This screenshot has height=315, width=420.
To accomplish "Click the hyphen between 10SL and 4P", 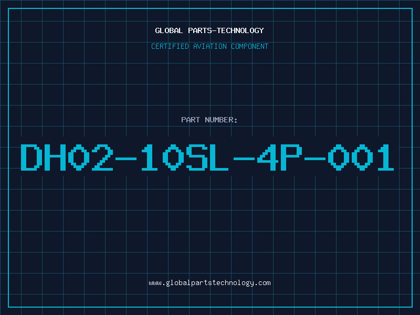I will (244, 159).
